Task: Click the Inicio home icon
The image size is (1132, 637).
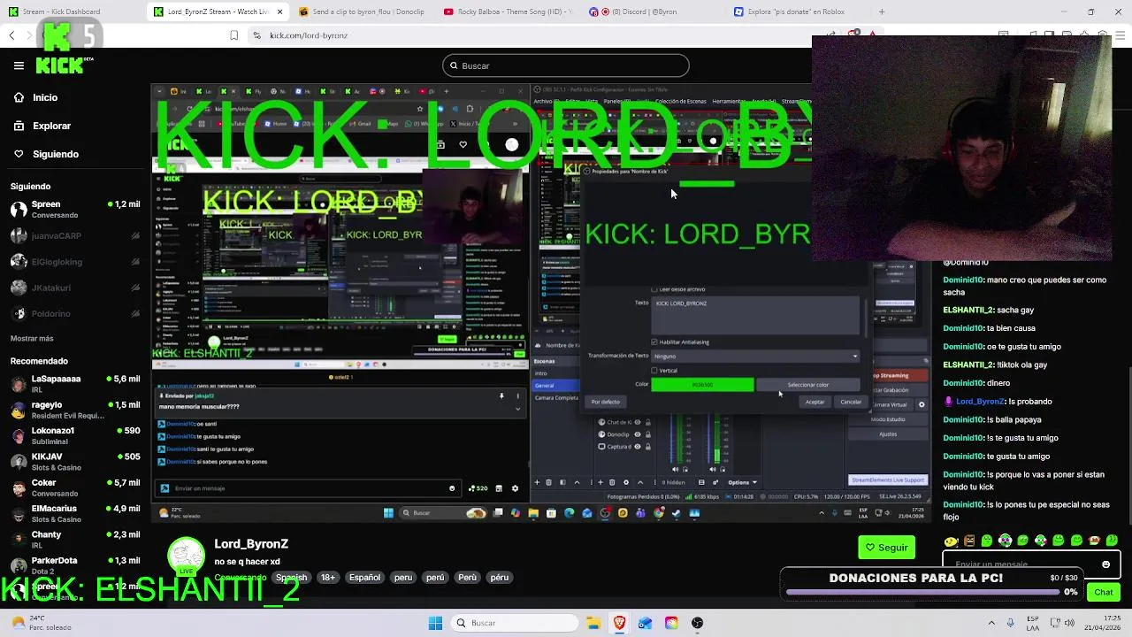Action: pos(19,97)
